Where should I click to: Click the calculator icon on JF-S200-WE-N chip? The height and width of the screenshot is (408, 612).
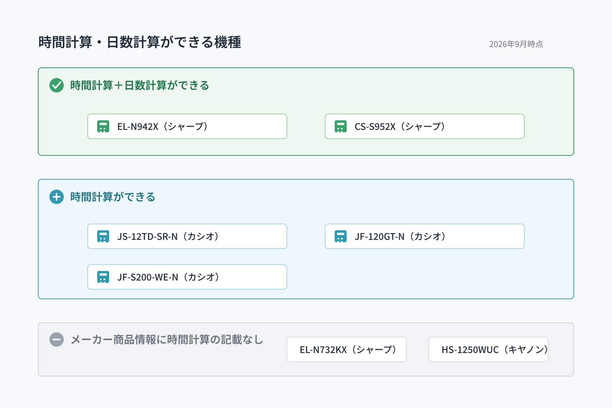click(x=103, y=277)
